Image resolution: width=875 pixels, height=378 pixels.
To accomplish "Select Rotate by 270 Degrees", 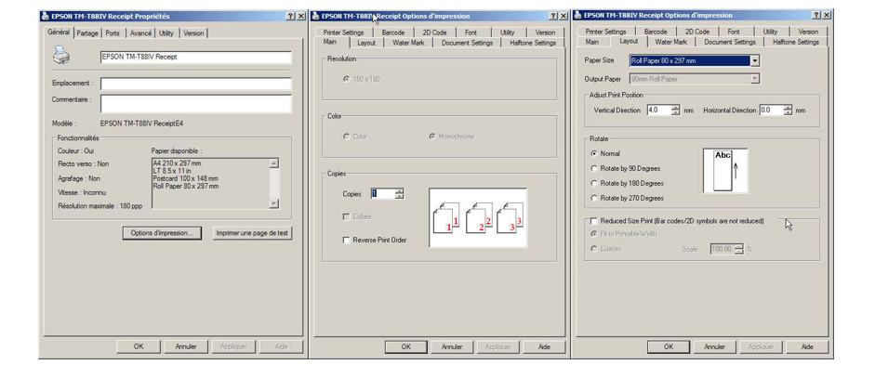I will pos(594,198).
